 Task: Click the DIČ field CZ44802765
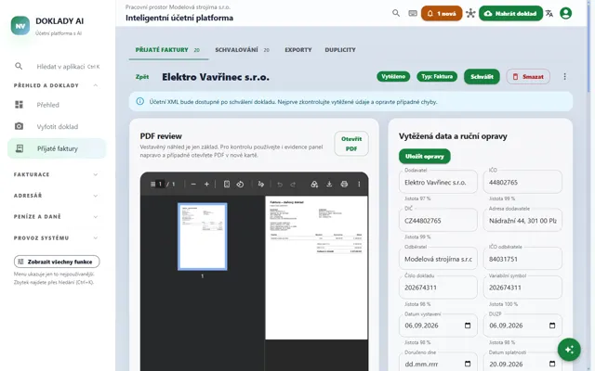tap(438, 221)
